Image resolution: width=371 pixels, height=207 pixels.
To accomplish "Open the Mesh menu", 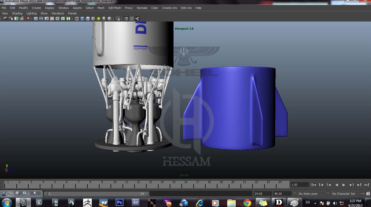I will pos(101,8).
